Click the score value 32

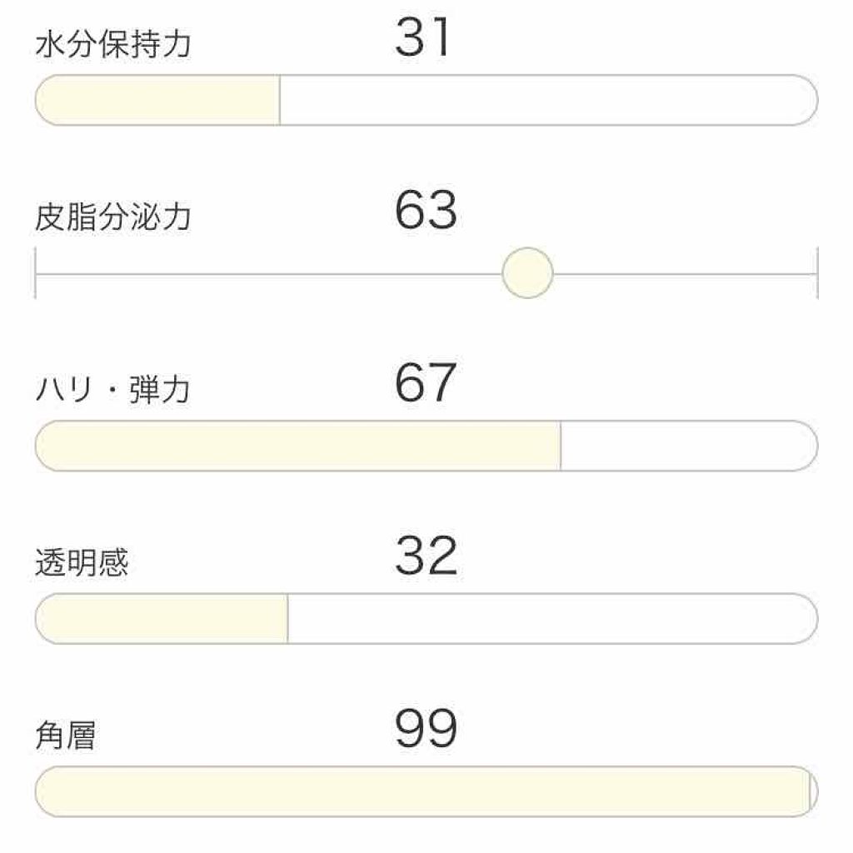pos(426,556)
